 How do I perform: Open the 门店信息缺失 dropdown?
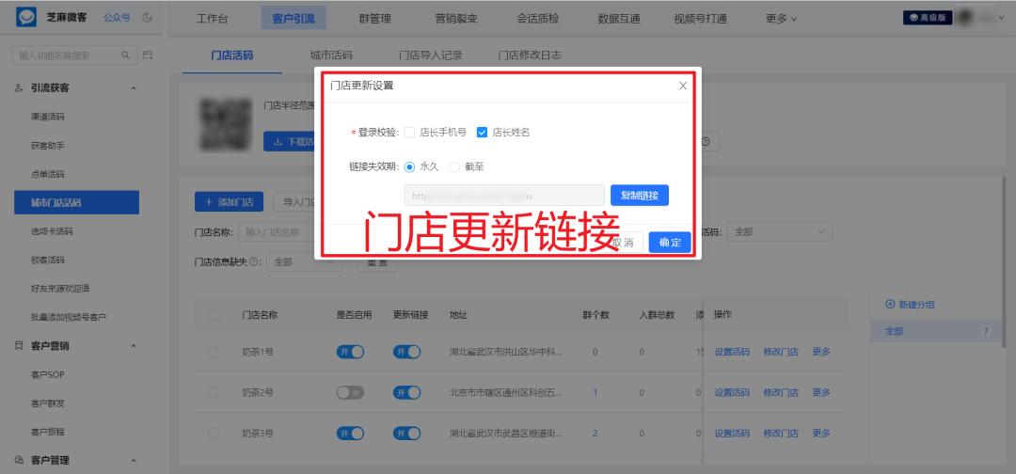[x=304, y=262]
